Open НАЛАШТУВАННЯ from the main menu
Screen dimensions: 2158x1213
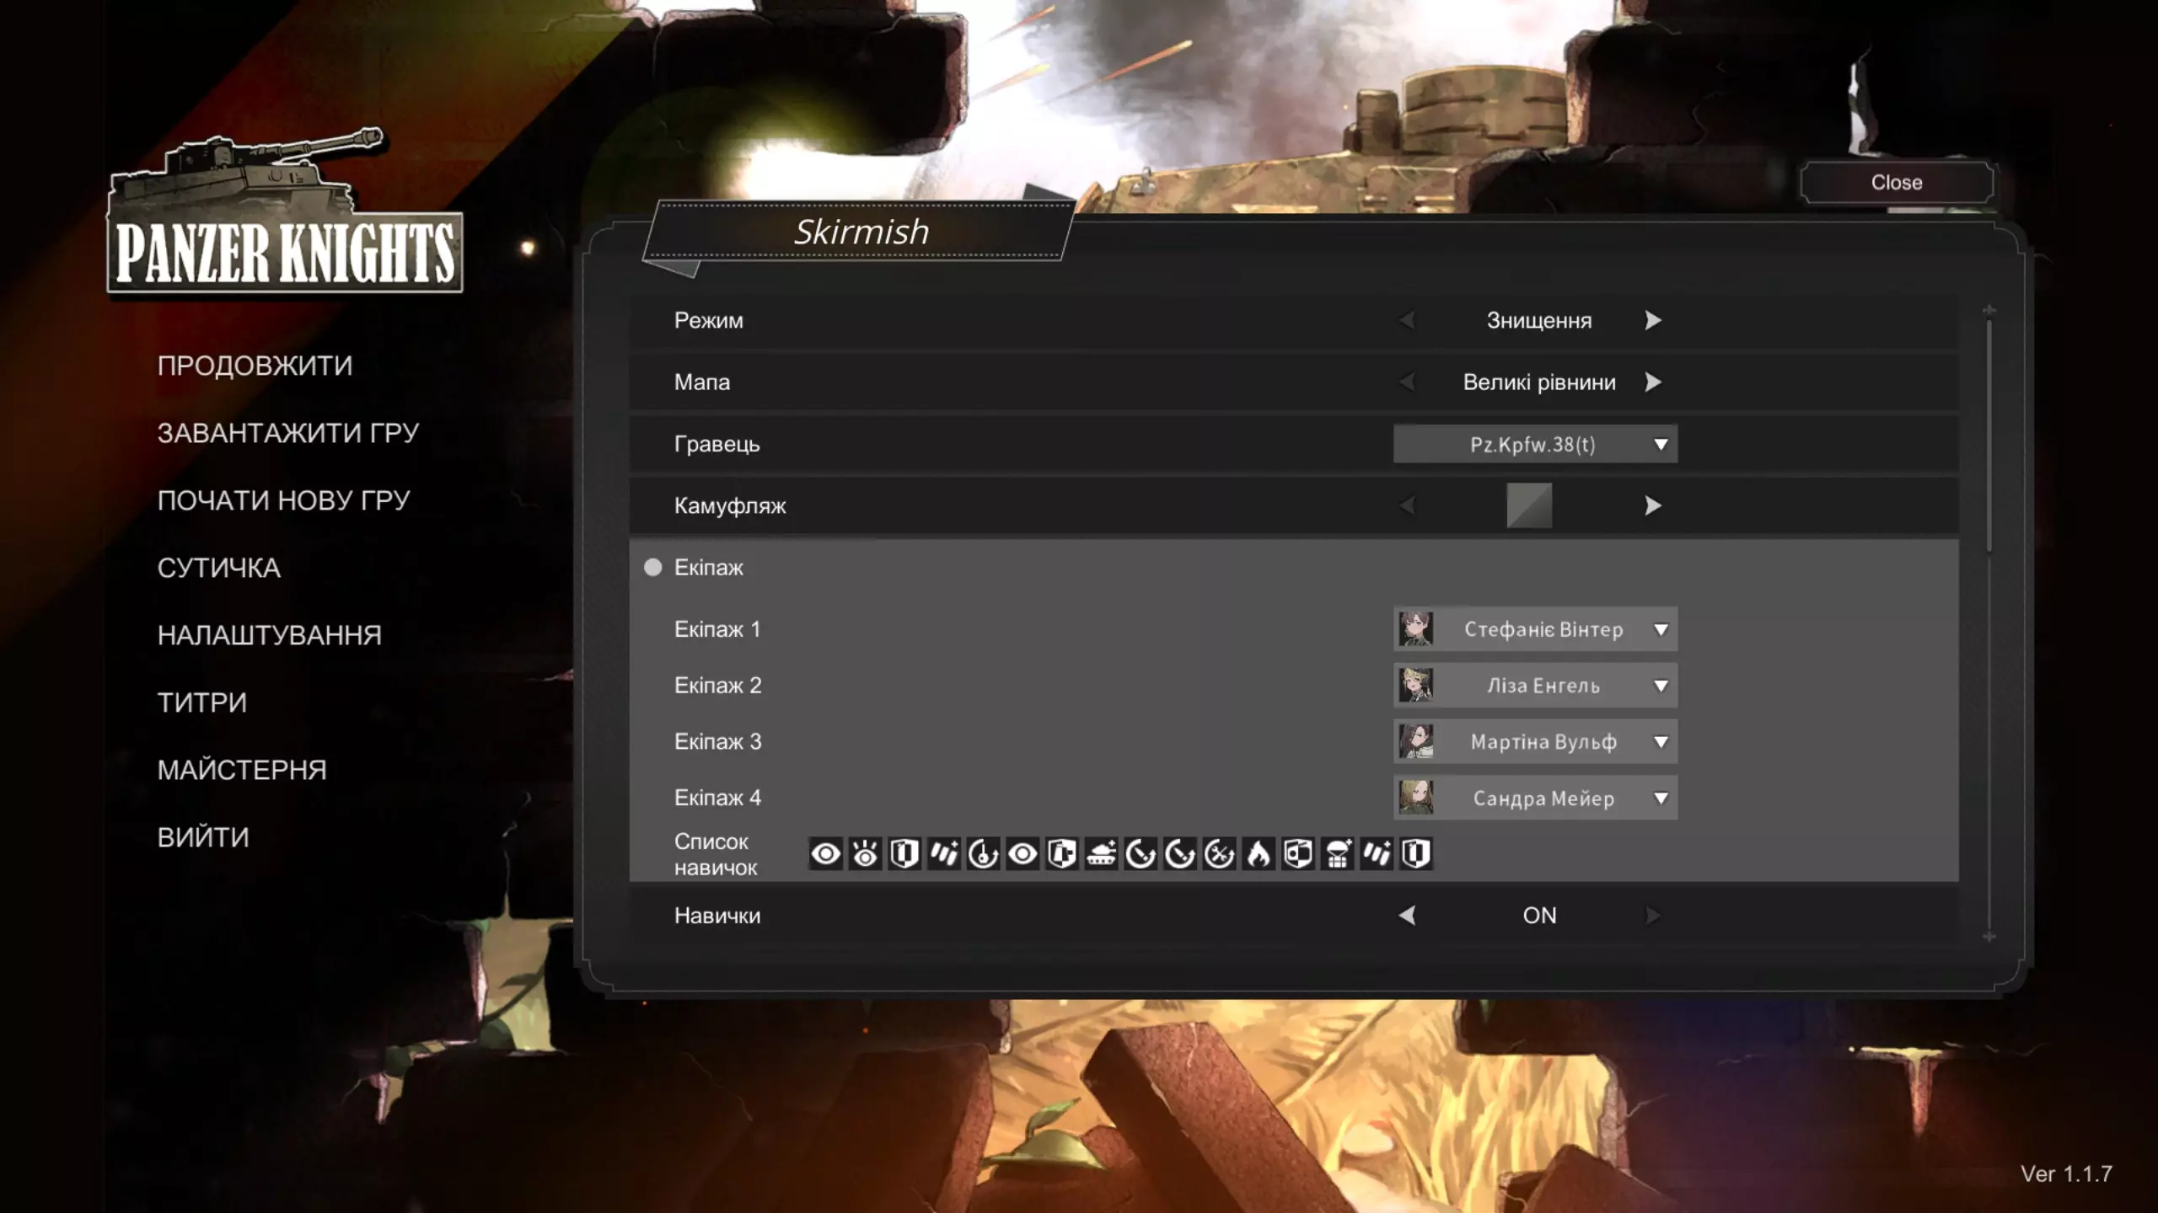[x=269, y=635]
